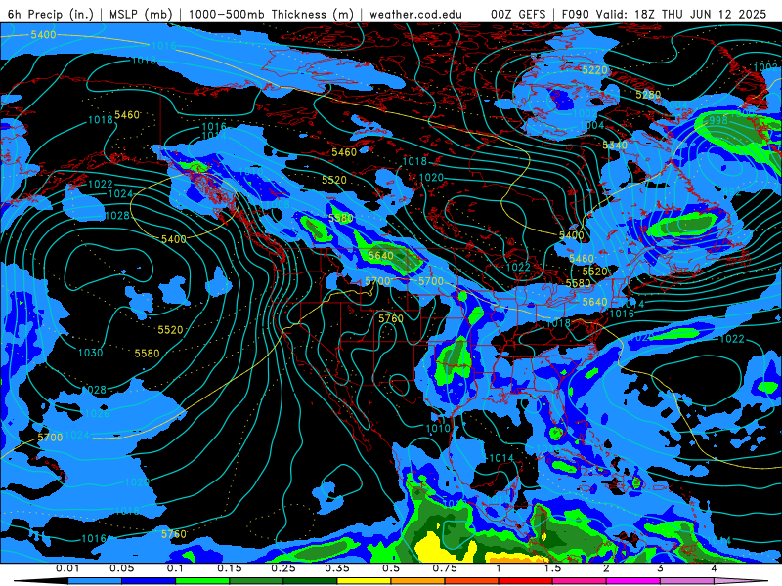782x586 pixels.
Task: Click the 0.35 value on the legend
Action: coord(337,568)
